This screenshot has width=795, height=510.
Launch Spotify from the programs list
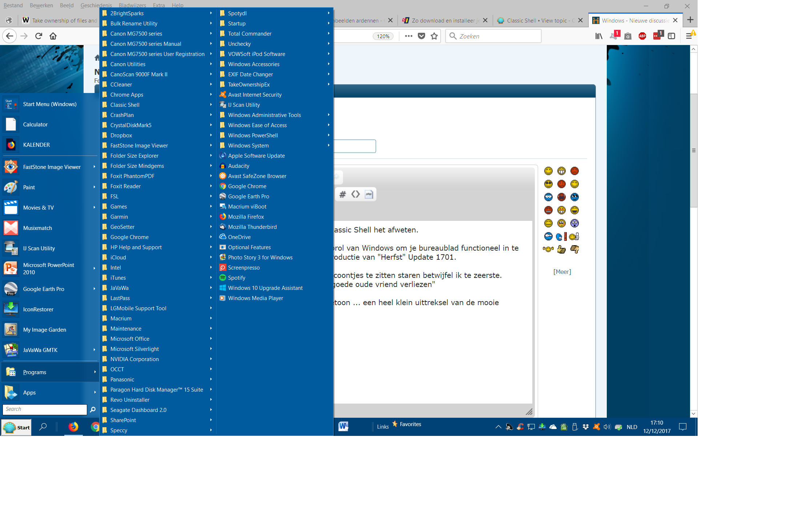275,278
